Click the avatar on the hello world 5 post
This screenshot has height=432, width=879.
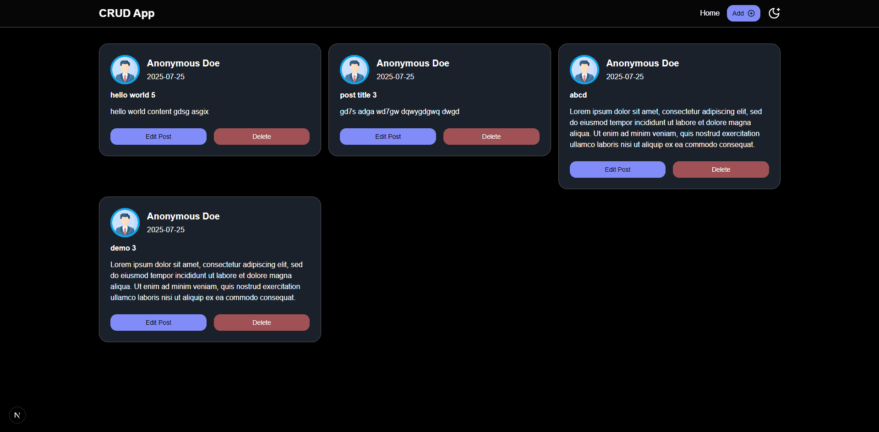pyautogui.click(x=125, y=70)
